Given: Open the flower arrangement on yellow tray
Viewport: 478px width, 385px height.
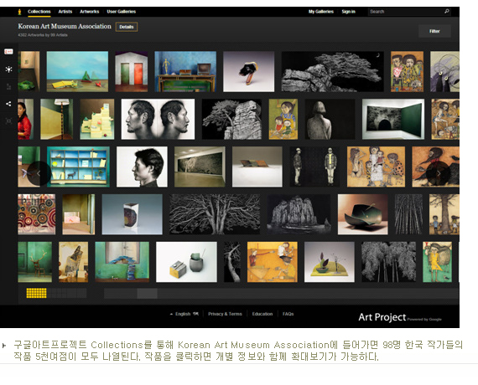Looking at the screenshot, I should pos(330,262).
